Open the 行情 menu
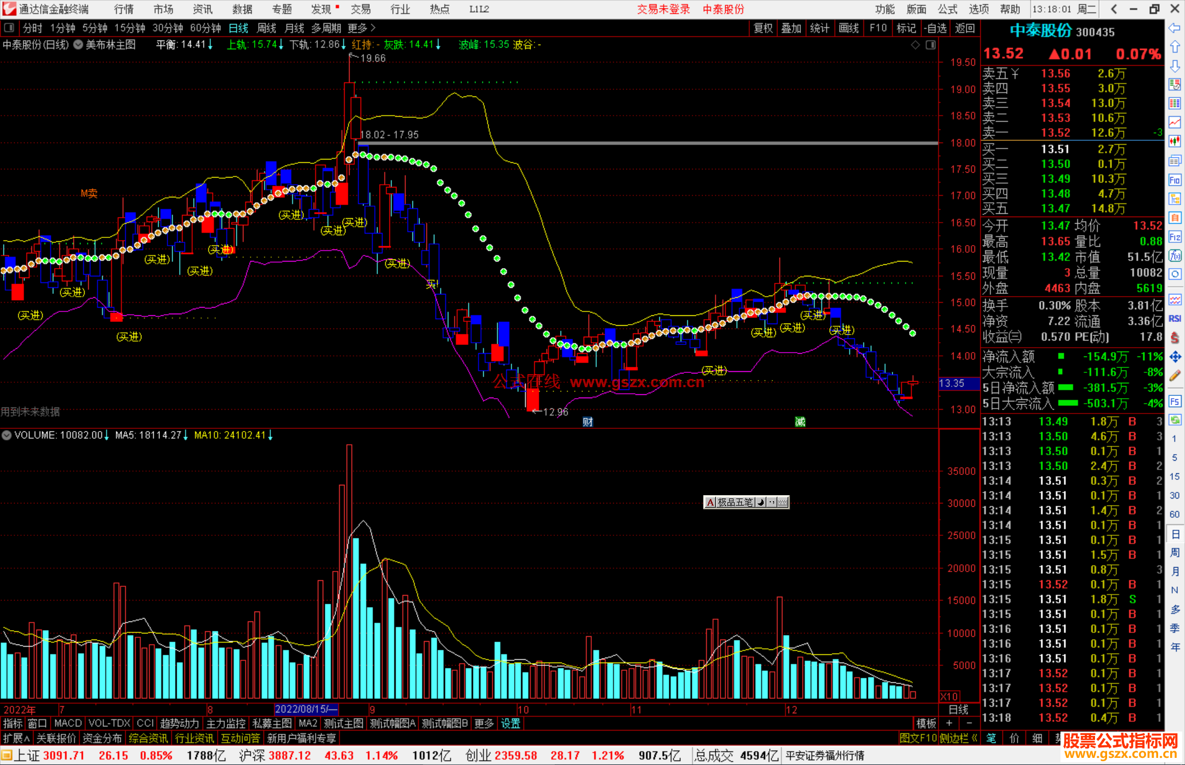The width and height of the screenshot is (1185, 765). pos(123,9)
